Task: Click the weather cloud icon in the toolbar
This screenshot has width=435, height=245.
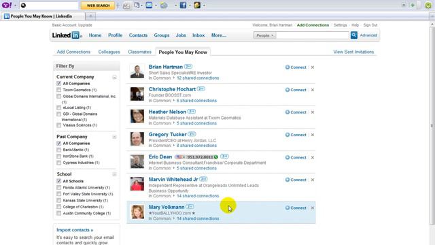Action: pyautogui.click(x=164, y=5)
